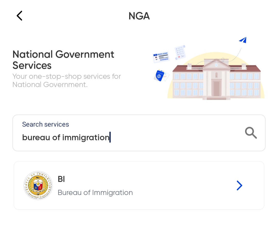Image resolution: width=278 pixels, height=230 pixels.
Task: Open the NGA header title
Action: 139,16
